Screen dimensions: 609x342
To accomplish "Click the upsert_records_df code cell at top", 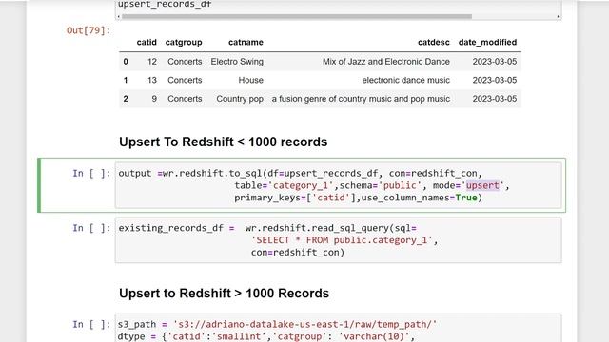I will 339,9.
